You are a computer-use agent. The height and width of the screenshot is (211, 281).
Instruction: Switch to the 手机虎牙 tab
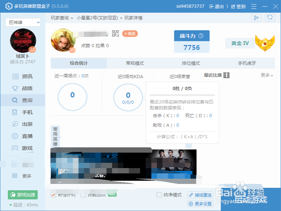(247, 63)
